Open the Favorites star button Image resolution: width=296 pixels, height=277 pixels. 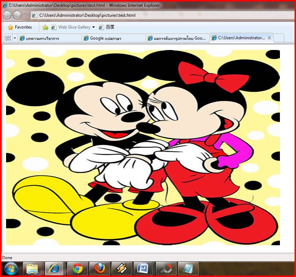pyautogui.click(x=20, y=27)
